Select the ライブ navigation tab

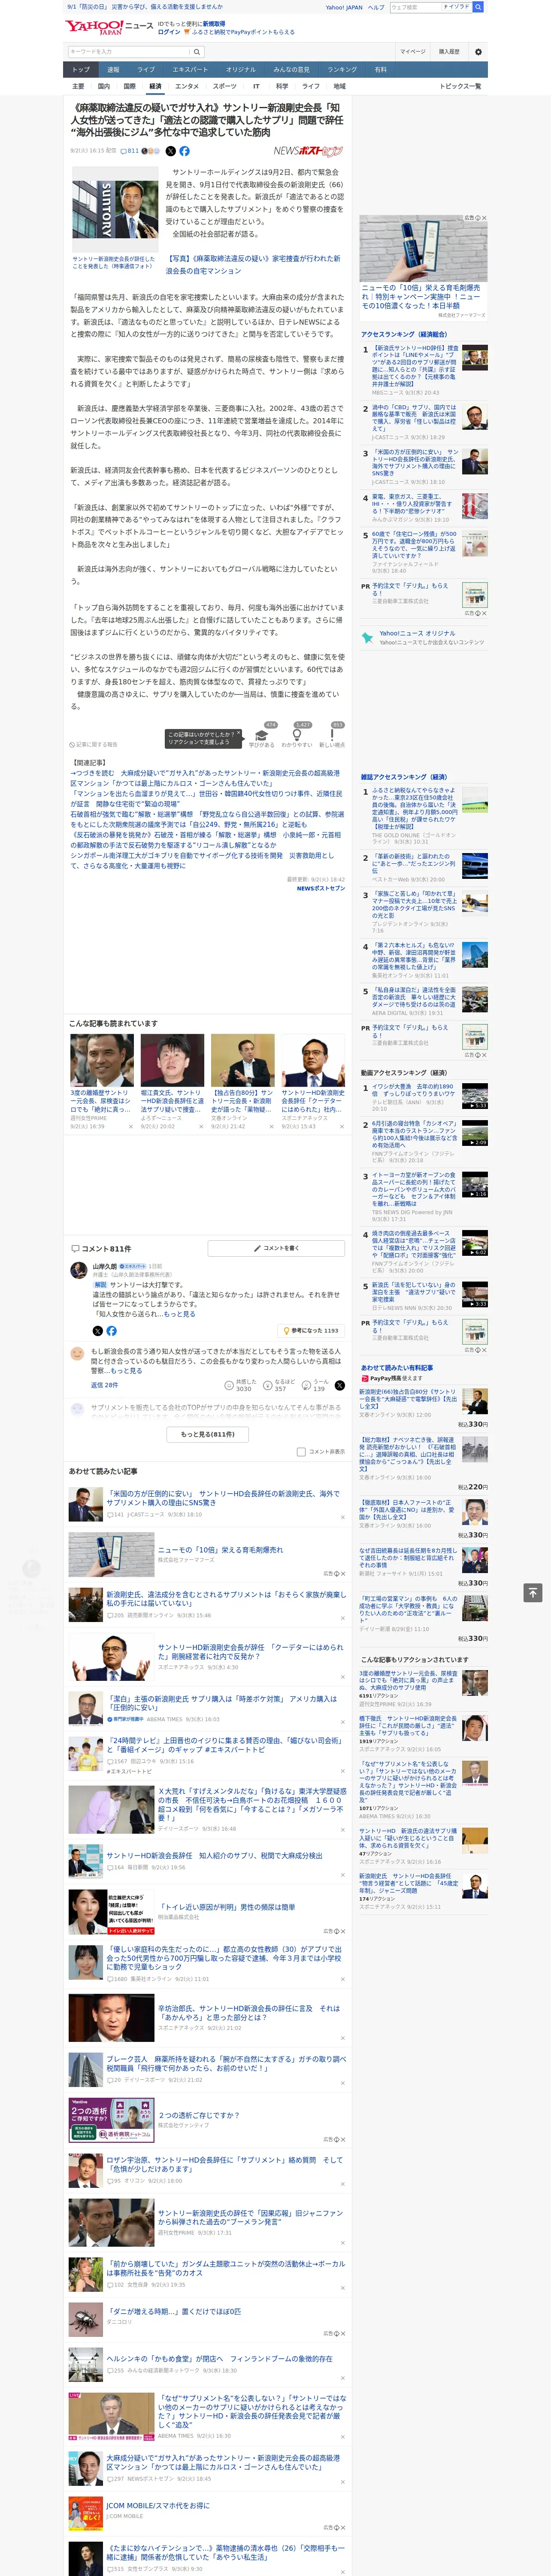coord(146,70)
